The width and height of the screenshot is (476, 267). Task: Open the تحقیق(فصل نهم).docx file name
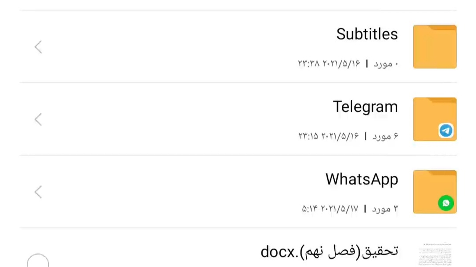point(329,252)
